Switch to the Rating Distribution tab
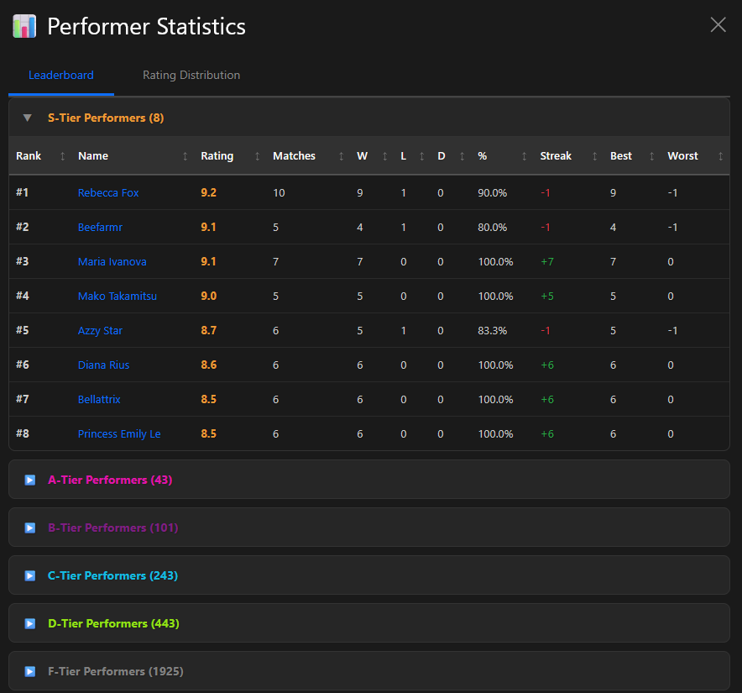742x693 pixels. tap(191, 76)
